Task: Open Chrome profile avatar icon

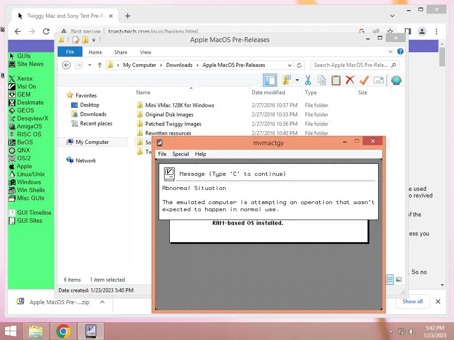Action: point(422,31)
